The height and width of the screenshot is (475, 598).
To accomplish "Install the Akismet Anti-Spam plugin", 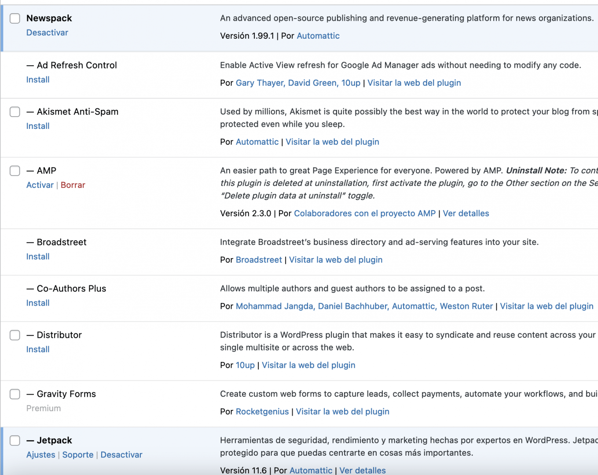I will tap(38, 126).
